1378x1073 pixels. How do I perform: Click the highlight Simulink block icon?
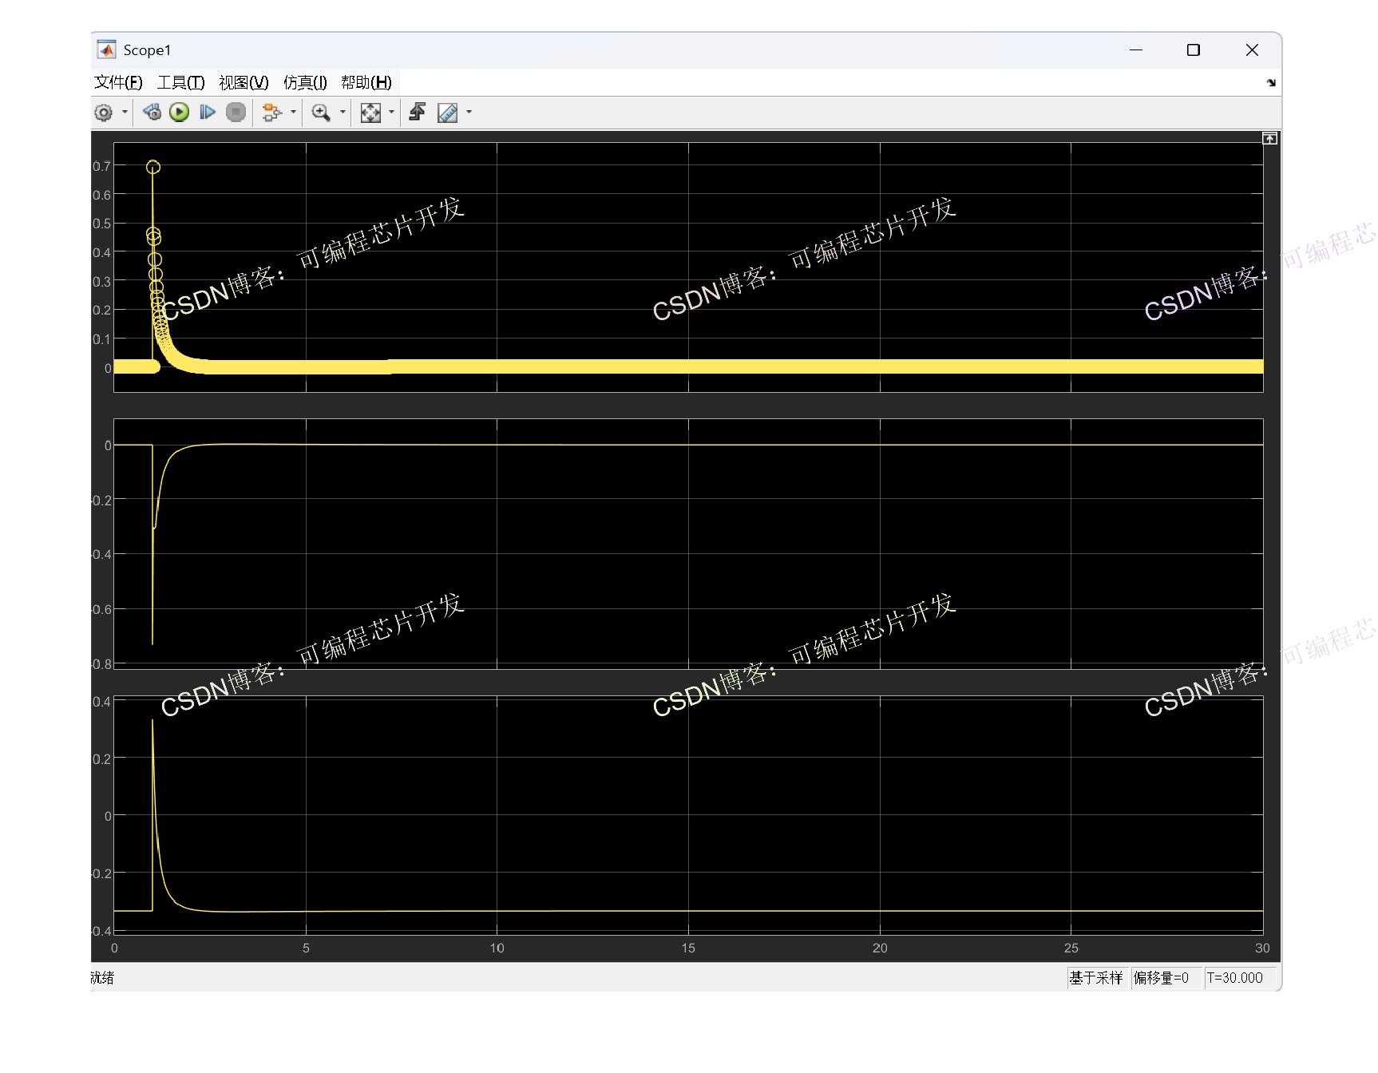point(271,113)
